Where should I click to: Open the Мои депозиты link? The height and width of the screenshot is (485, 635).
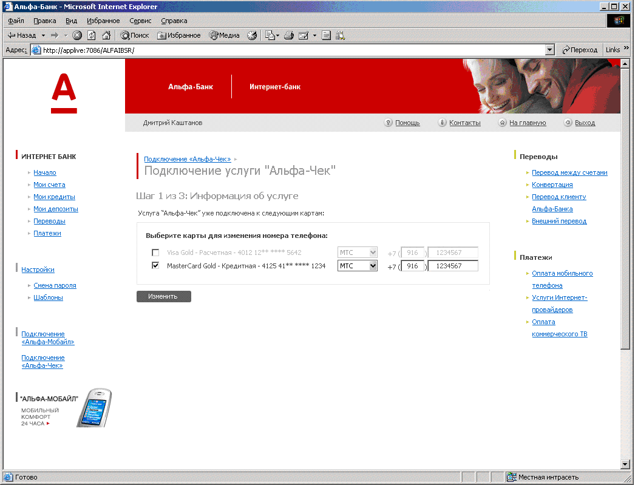(56, 209)
